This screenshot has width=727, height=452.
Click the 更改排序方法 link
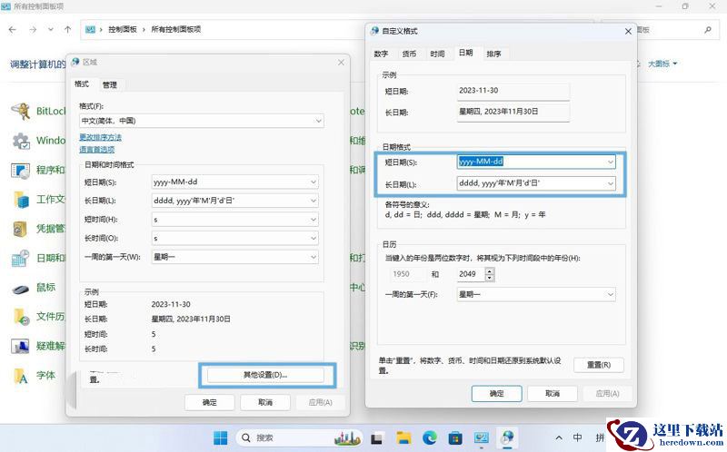[100, 138]
